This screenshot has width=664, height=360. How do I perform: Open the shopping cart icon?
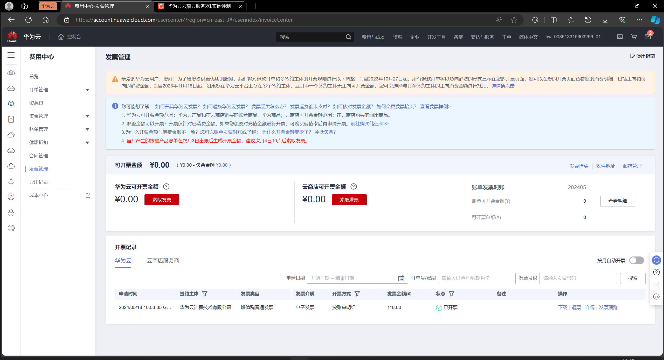(x=634, y=37)
